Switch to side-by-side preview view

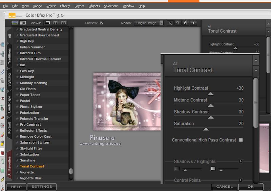pos(63,23)
